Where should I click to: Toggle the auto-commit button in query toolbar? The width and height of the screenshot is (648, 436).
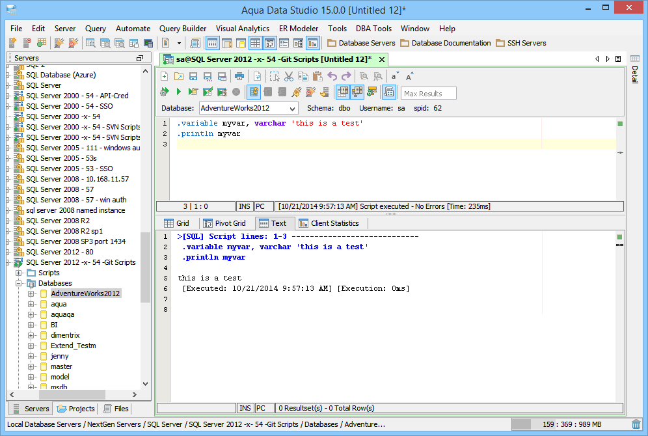(254, 92)
